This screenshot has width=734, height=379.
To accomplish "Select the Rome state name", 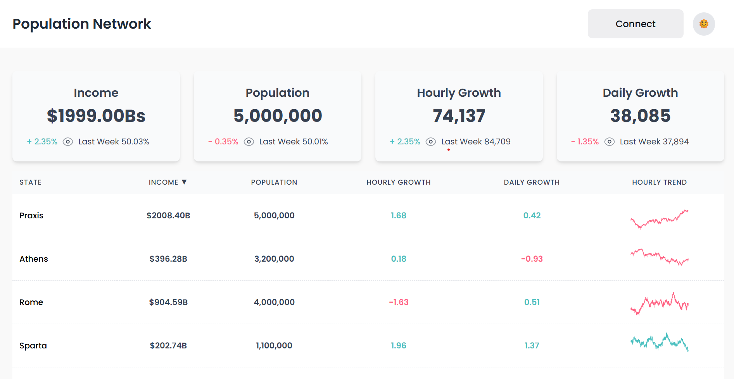I will pos(31,302).
